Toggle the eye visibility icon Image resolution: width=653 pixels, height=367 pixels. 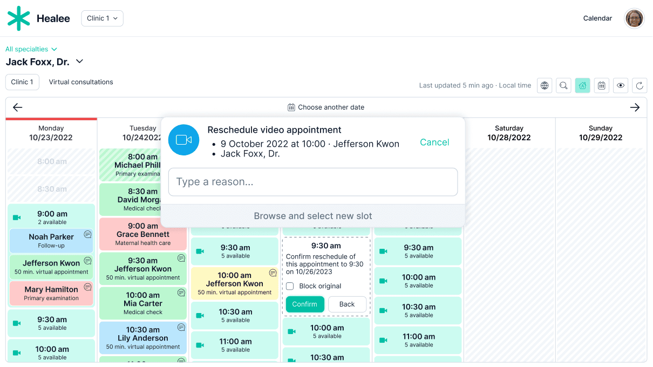click(x=621, y=85)
